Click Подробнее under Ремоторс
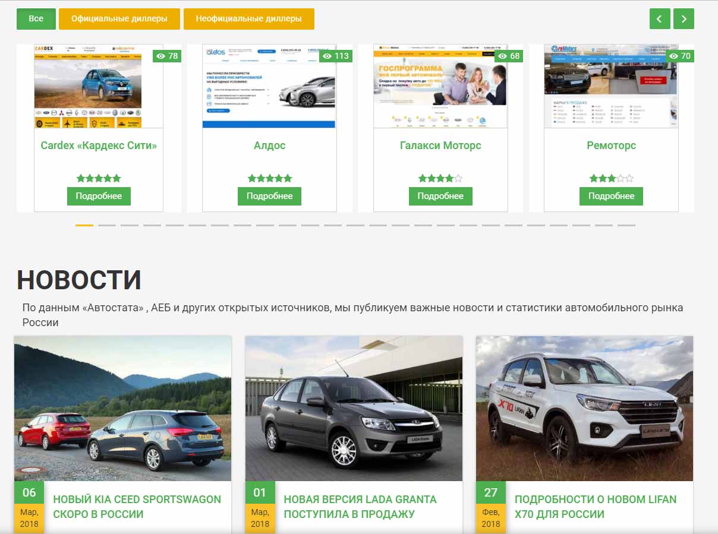 tap(611, 196)
